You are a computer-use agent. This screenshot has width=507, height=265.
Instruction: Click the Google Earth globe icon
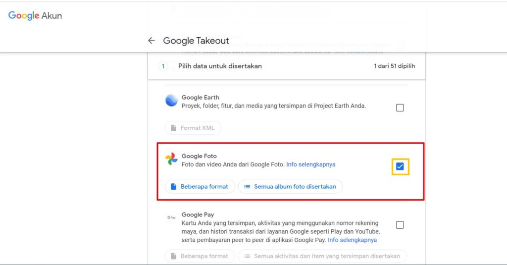[171, 101]
